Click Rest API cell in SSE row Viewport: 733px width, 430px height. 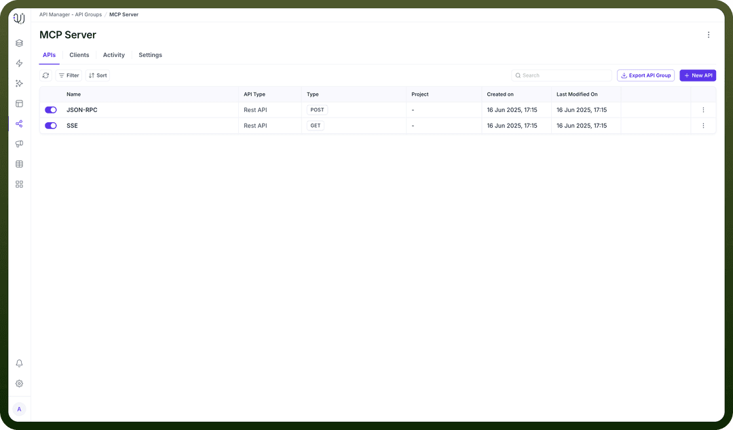pyautogui.click(x=255, y=126)
